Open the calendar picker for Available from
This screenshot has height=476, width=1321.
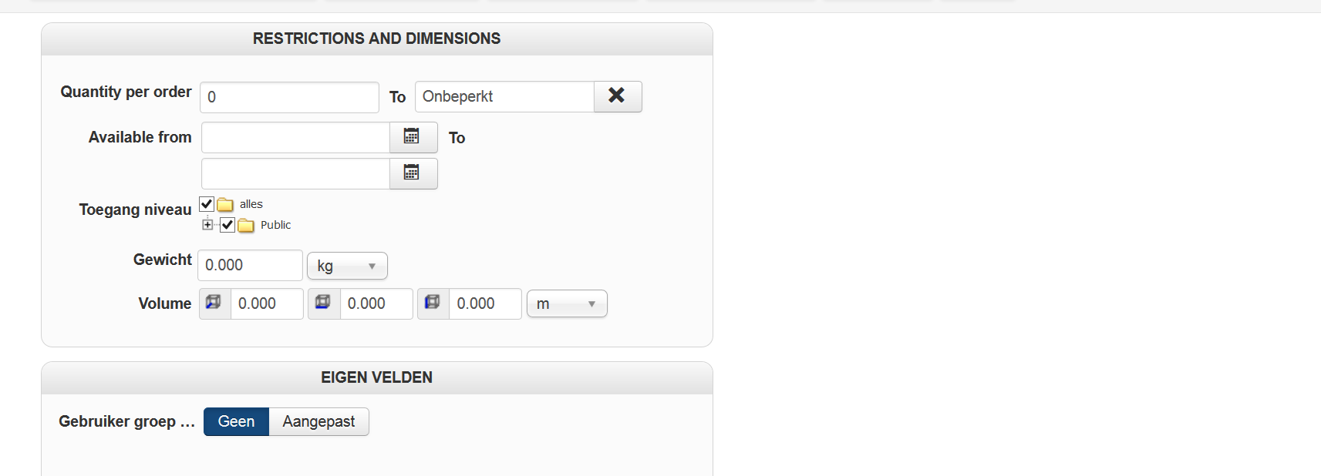(x=413, y=137)
